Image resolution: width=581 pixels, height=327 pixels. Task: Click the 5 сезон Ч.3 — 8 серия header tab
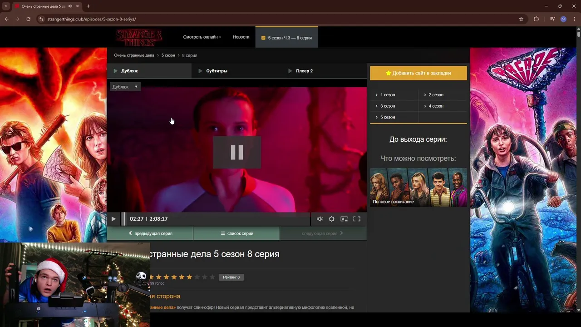pyautogui.click(x=286, y=38)
